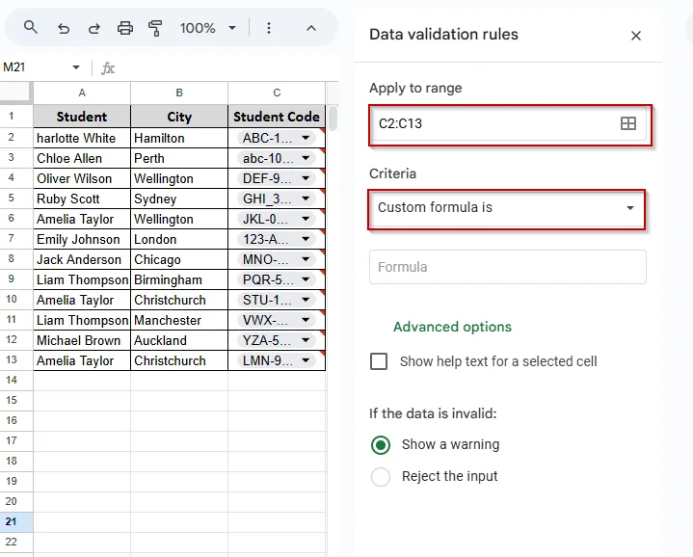Click the Student header cell
This screenshot has height=557, width=693.
coord(82,117)
